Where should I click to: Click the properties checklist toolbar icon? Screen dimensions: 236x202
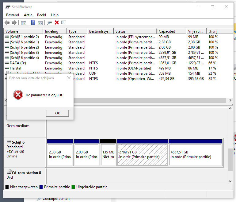[x=64, y=22]
